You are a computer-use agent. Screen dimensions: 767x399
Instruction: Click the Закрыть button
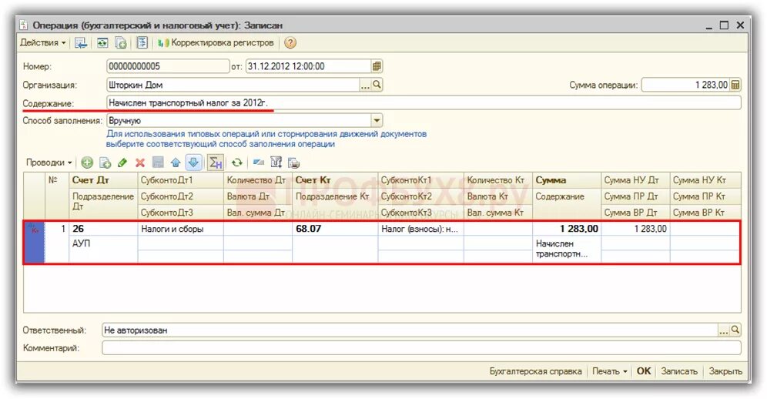pos(725,371)
